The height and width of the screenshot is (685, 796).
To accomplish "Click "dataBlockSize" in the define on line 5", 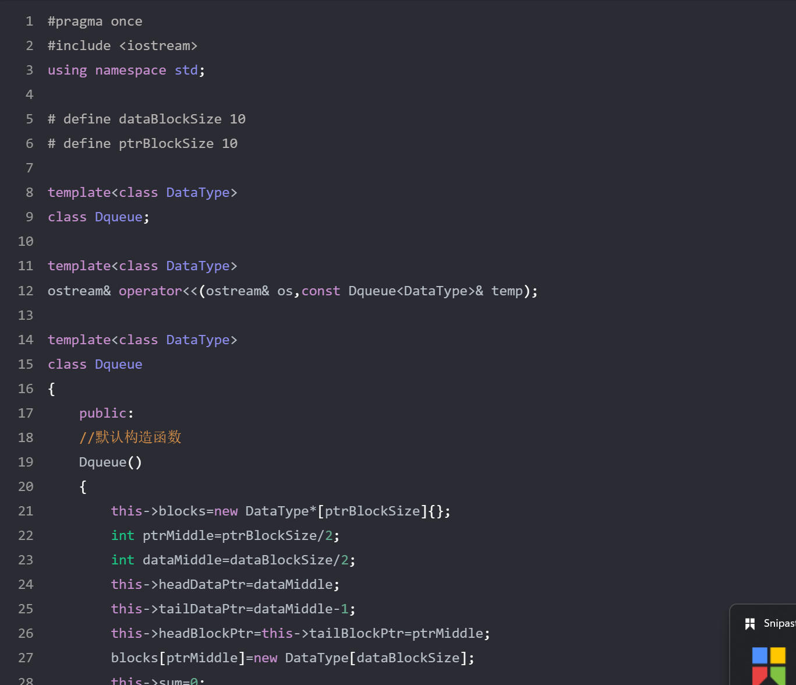I will (x=170, y=119).
